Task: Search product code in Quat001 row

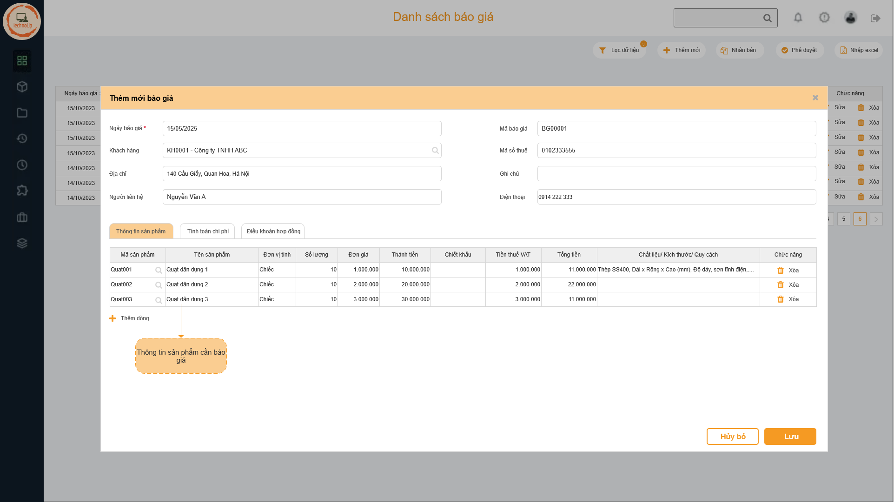Action: tap(159, 270)
